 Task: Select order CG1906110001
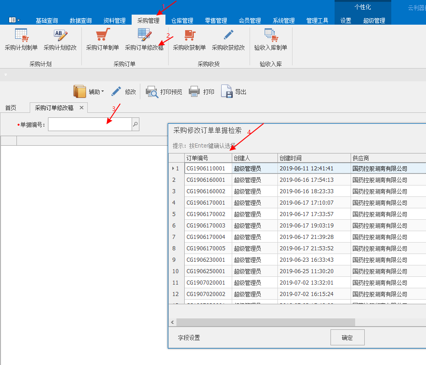206,169
